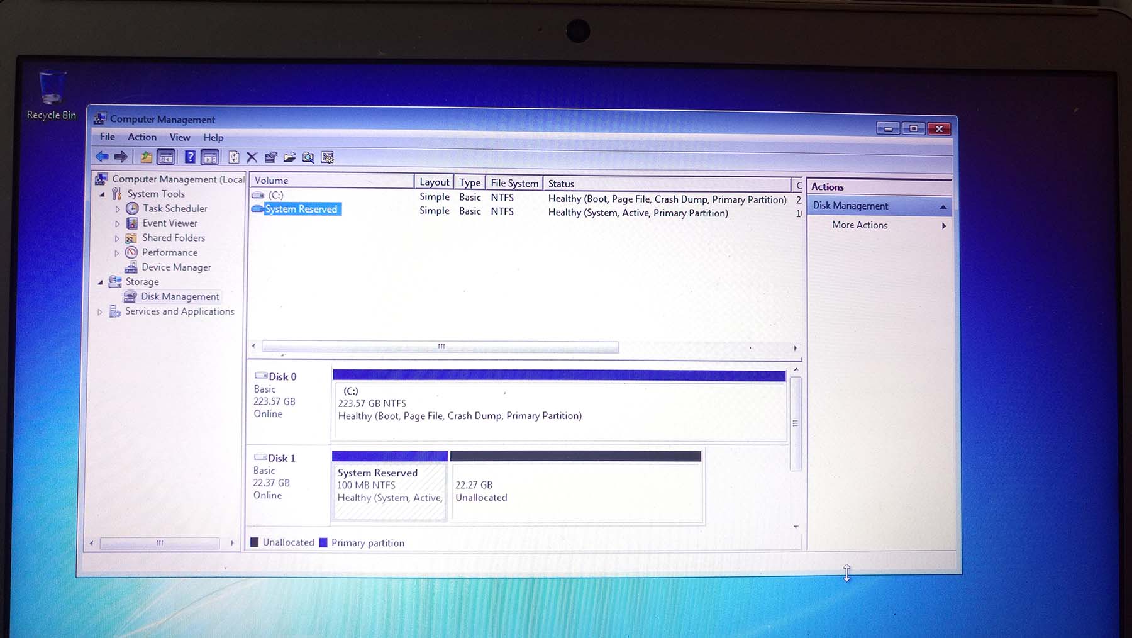
Task: Expand the Event Viewer node
Action: click(117, 223)
